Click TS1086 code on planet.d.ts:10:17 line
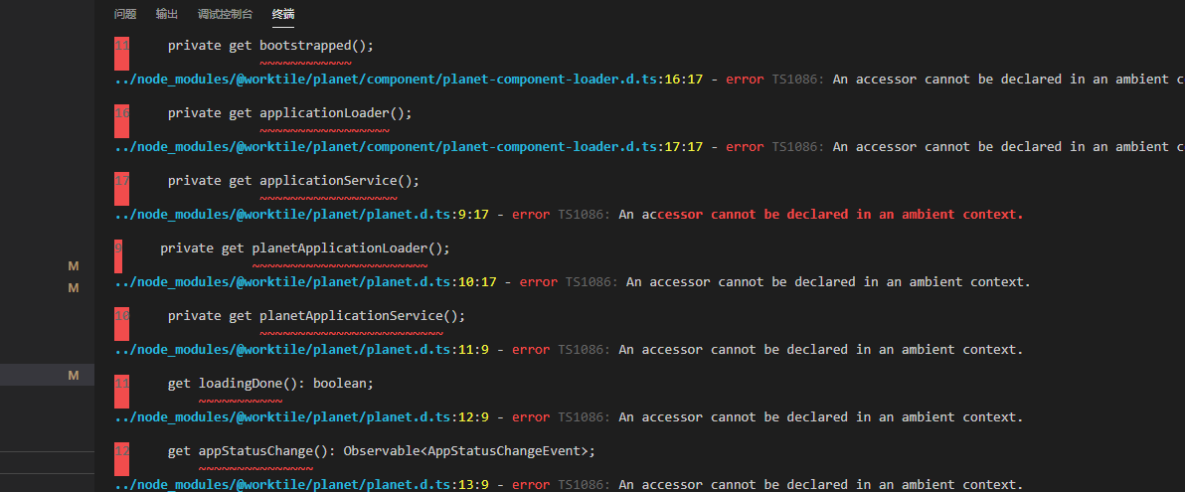 coord(592,282)
